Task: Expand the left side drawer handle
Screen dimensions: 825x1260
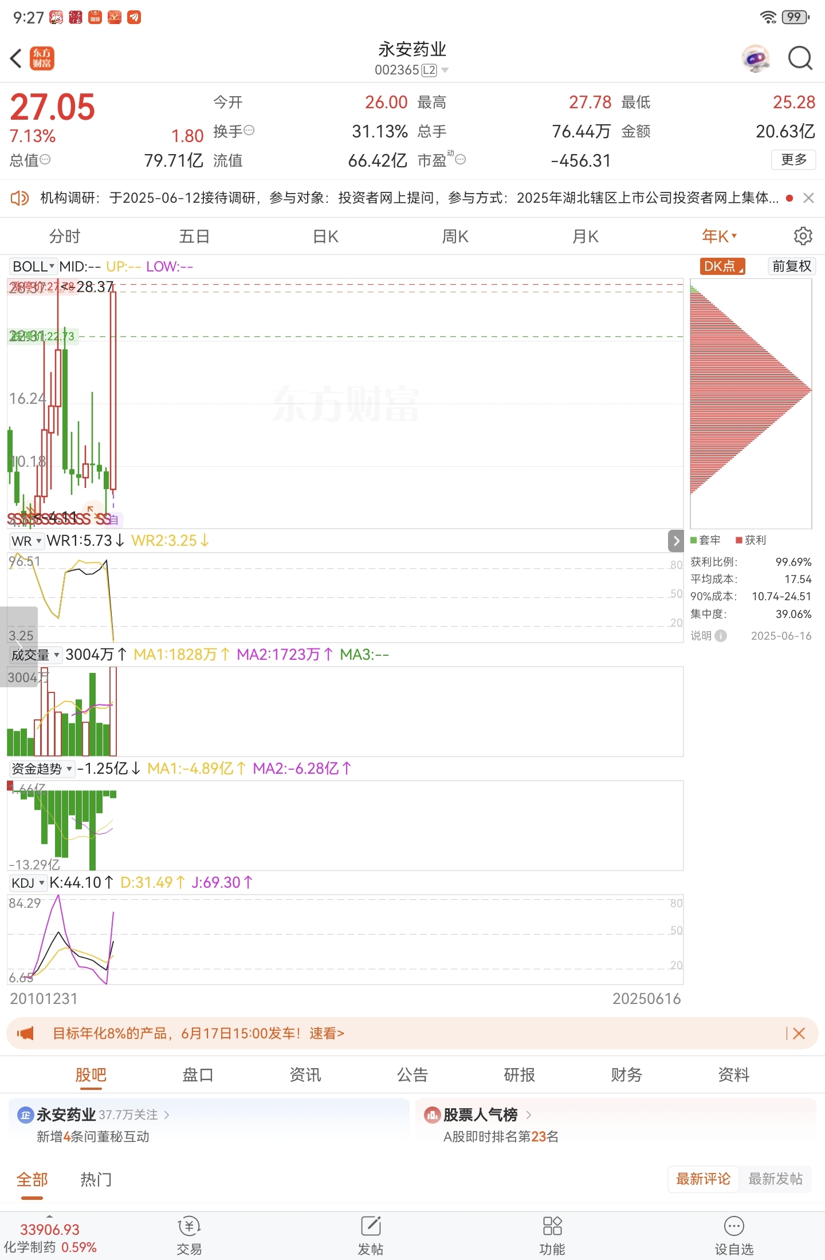Action: click(18, 646)
